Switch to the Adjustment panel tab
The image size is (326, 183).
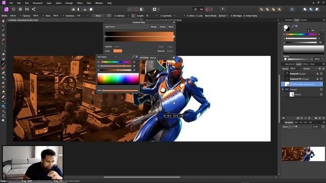289,64
